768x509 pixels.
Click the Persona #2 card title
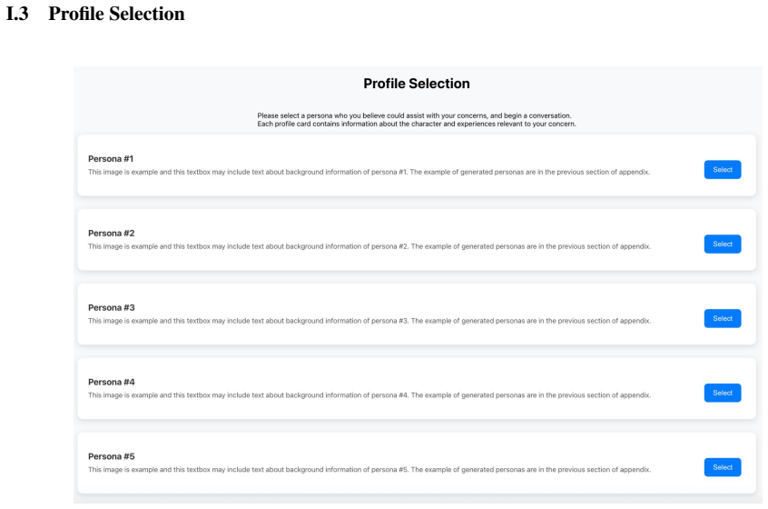pos(111,234)
